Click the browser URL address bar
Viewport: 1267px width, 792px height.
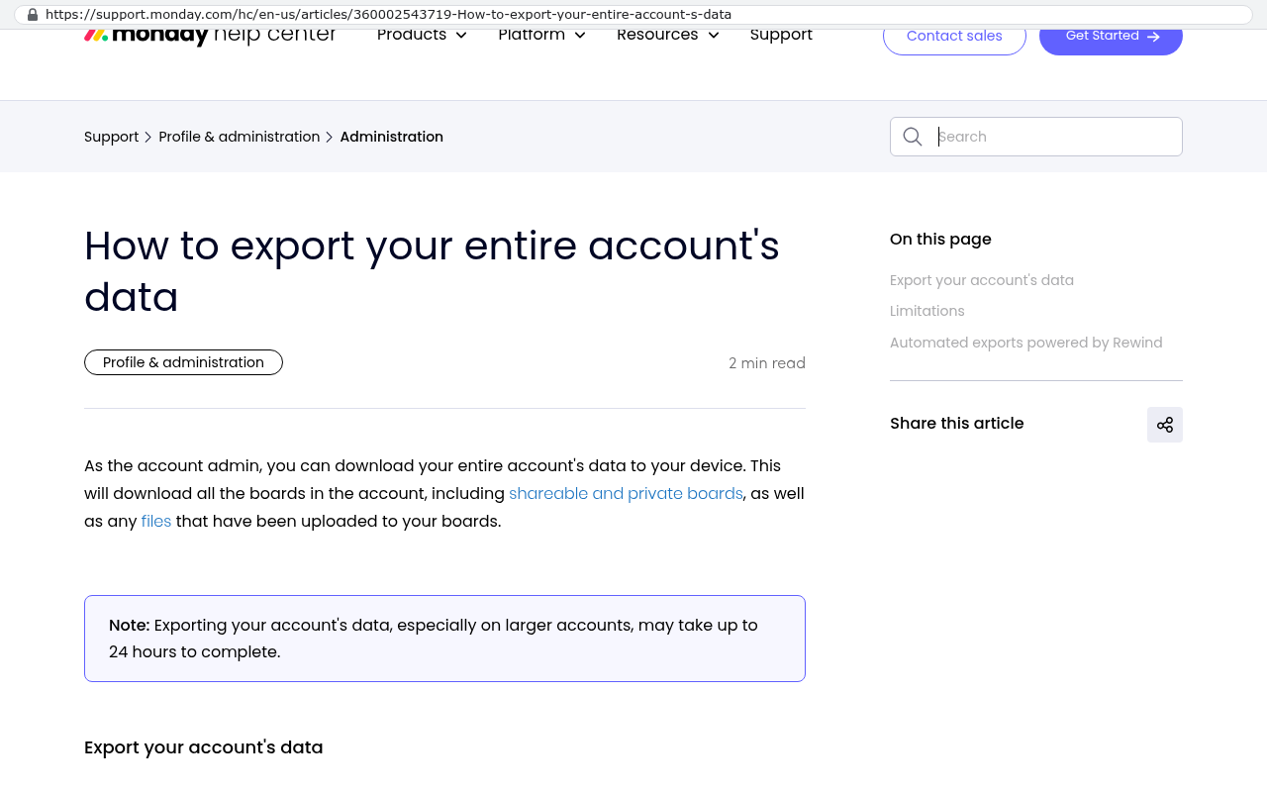click(x=633, y=15)
